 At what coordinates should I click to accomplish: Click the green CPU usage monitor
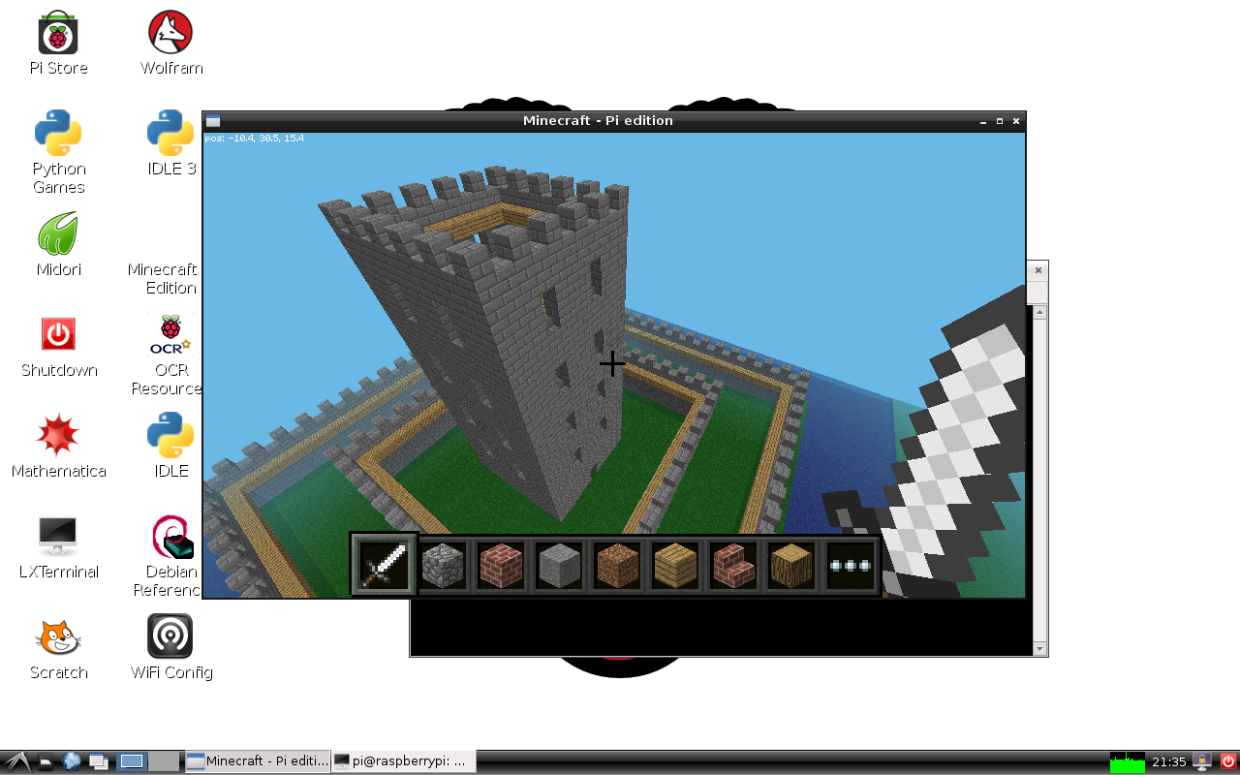1128,762
